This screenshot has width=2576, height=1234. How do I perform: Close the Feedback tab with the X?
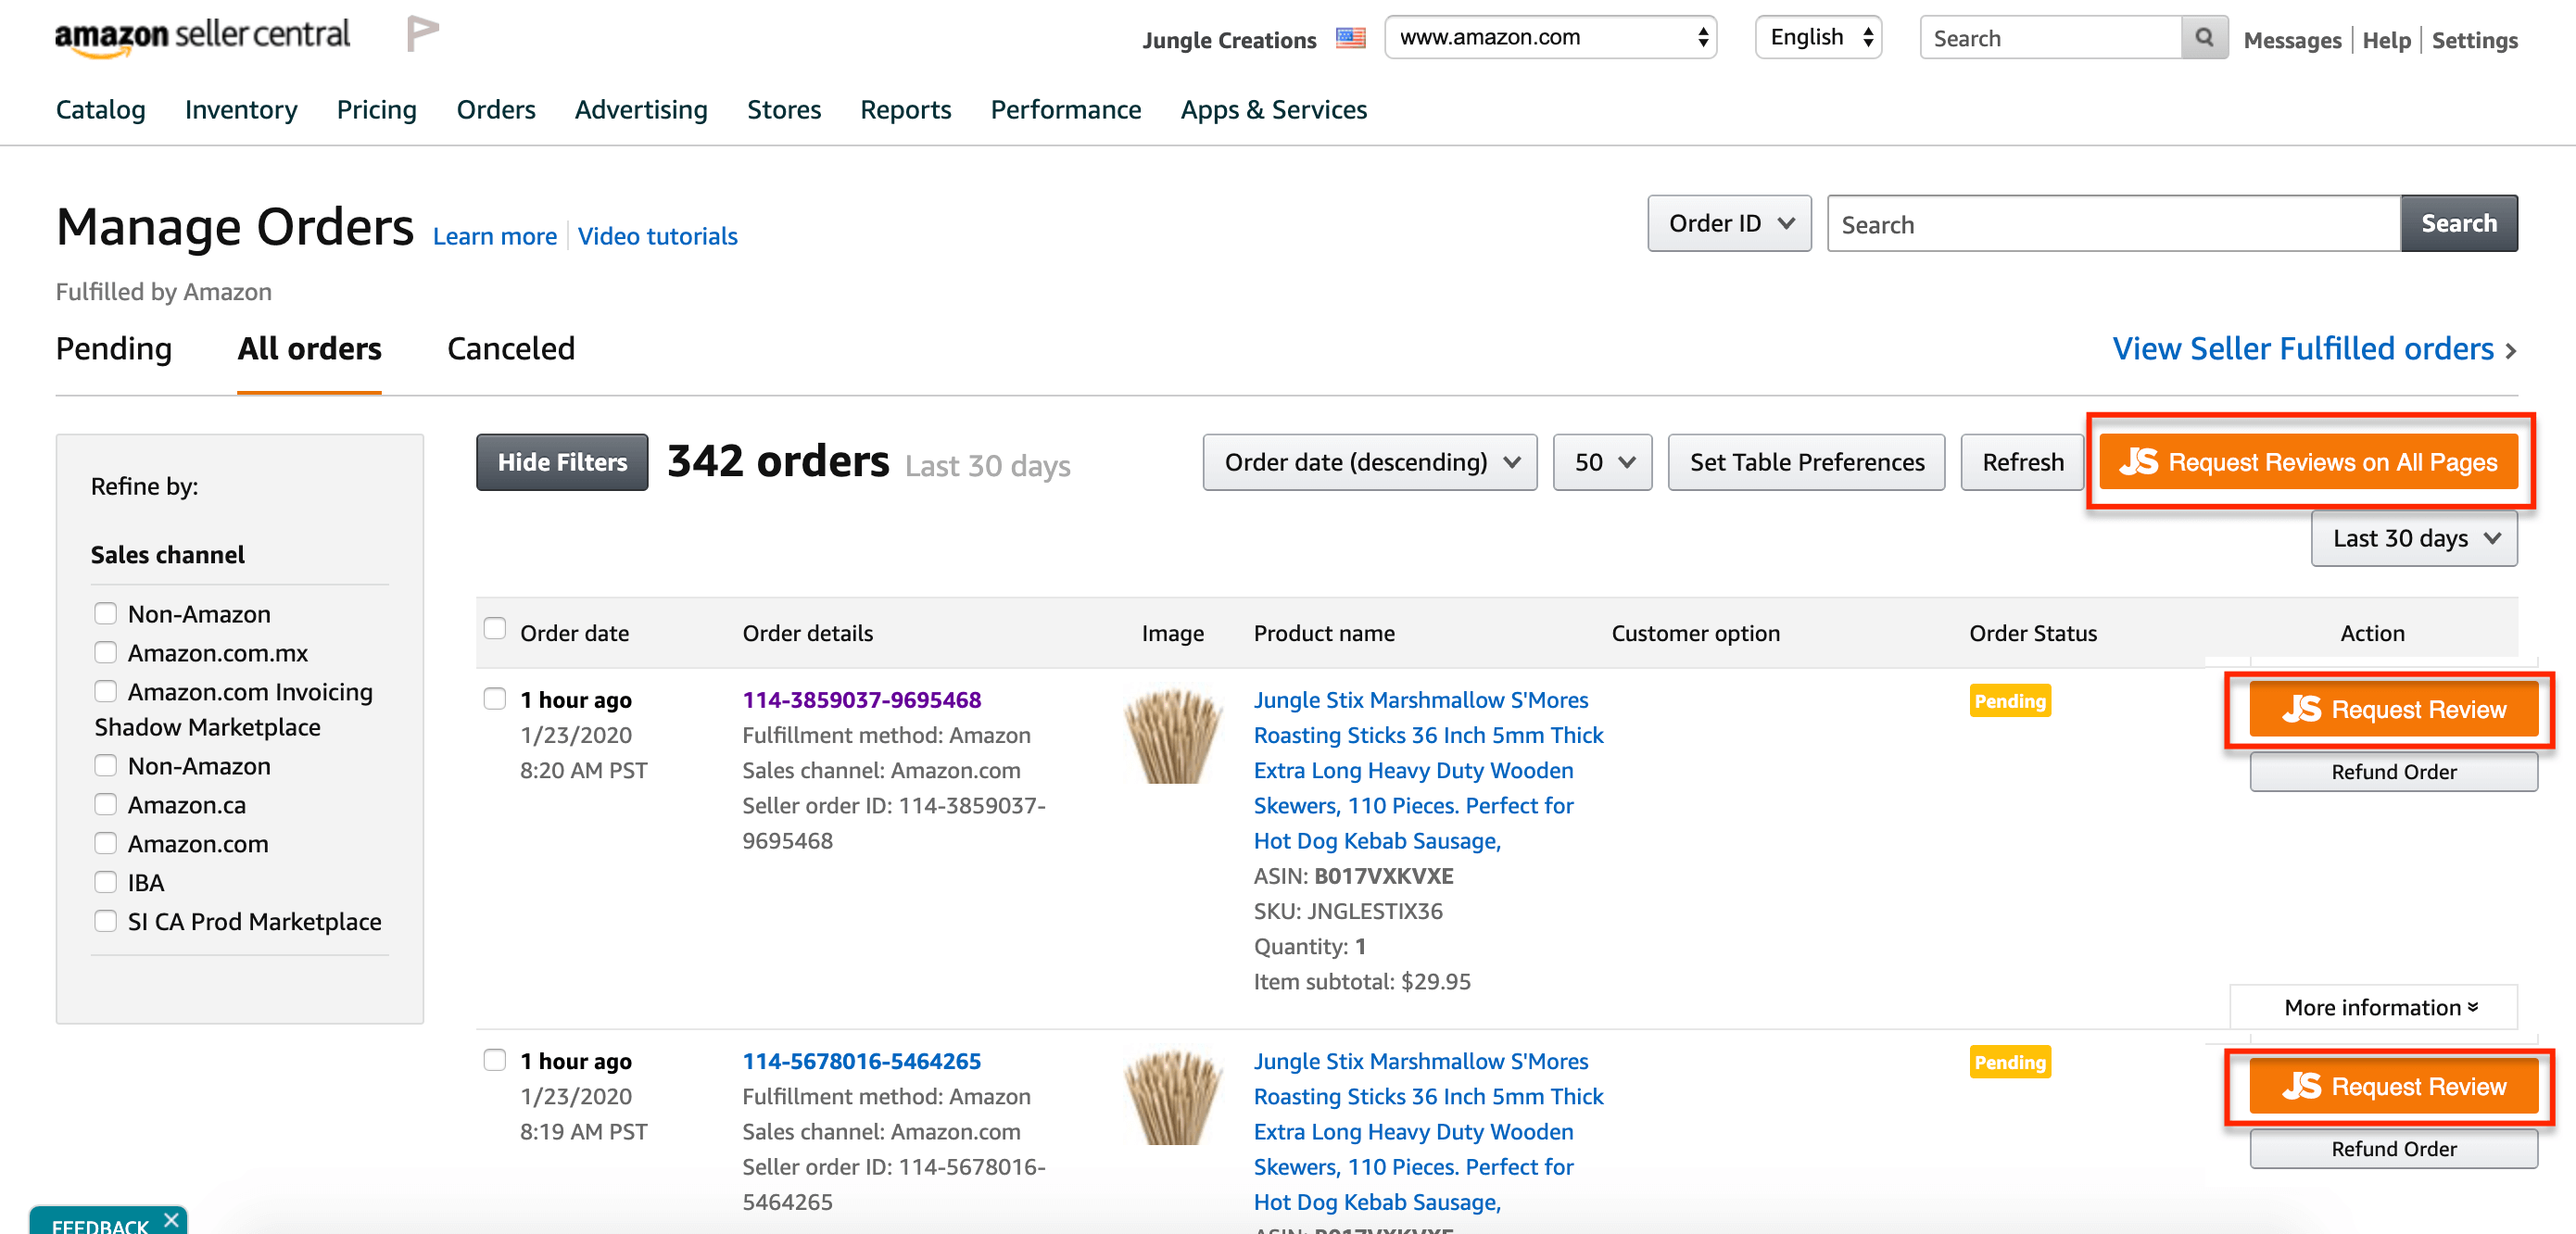tap(171, 1219)
